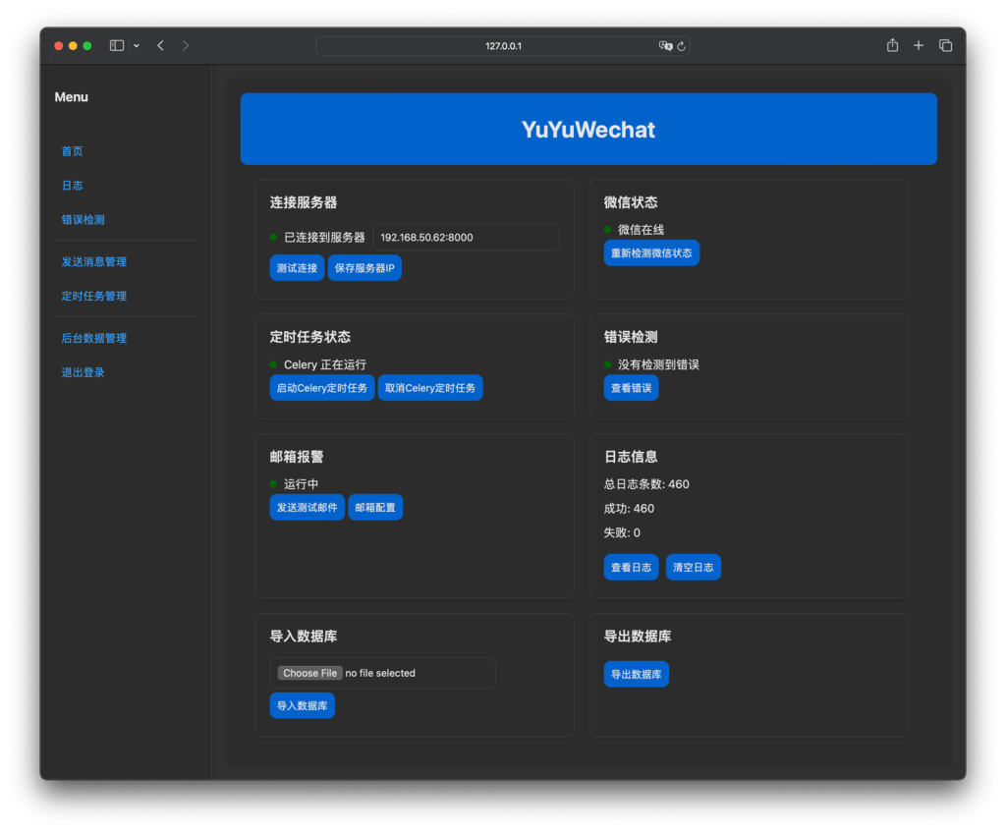Click the 清空日志 button
This screenshot has width=1006, height=833.
pos(693,568)
